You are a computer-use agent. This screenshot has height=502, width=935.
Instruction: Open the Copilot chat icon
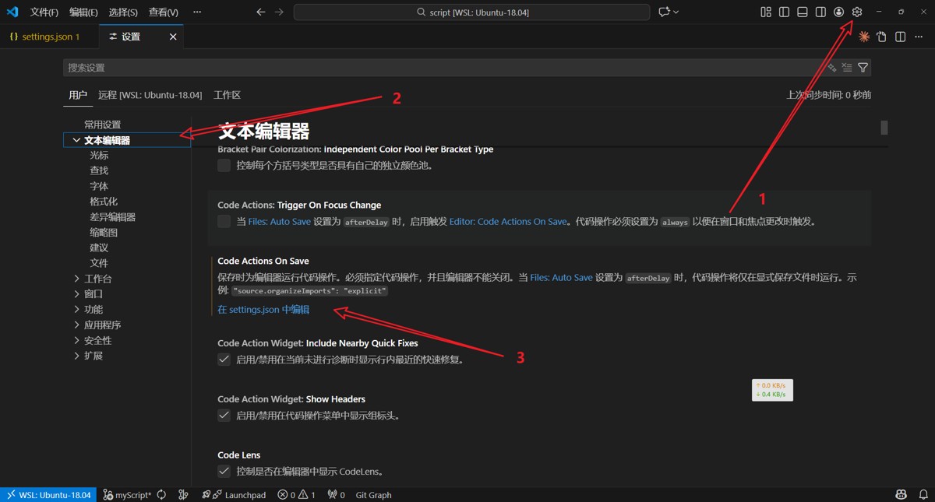click(664, 12)
